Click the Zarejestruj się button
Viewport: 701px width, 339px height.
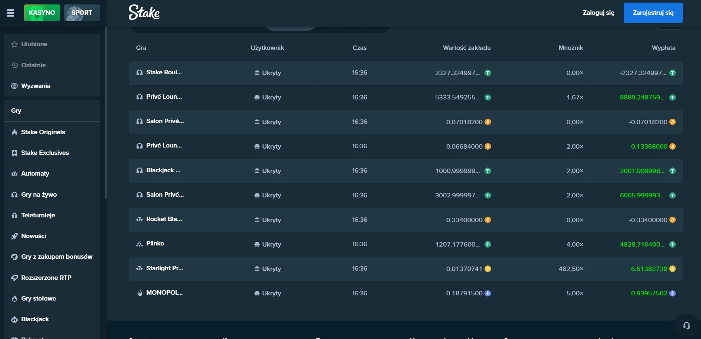click(653, 13)
